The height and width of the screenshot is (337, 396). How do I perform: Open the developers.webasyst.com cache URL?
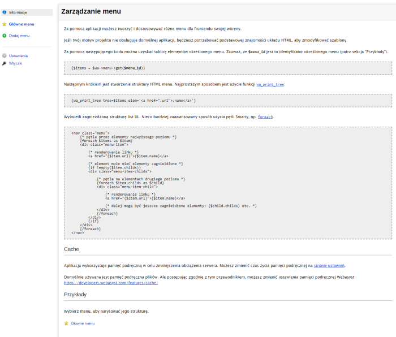[x=111, y=282]
